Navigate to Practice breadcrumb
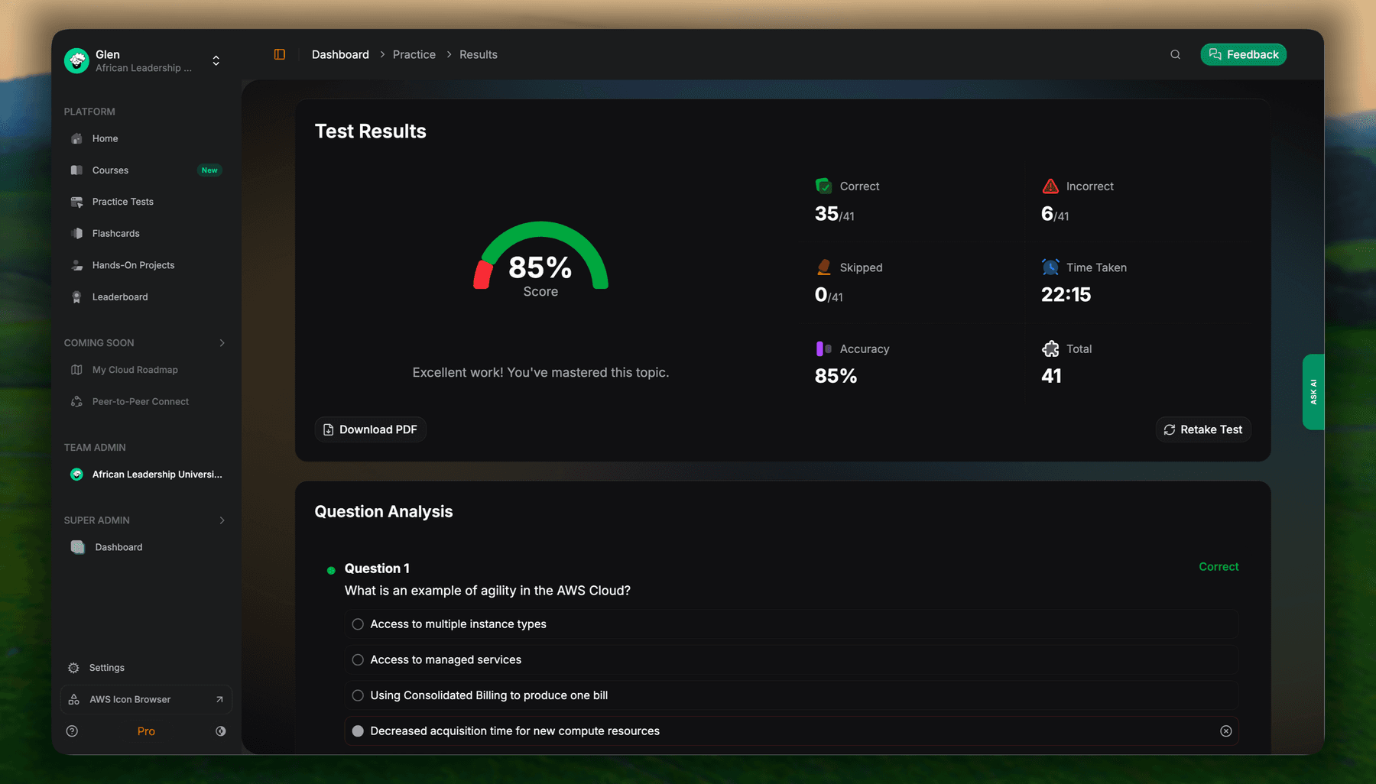 coord(414,54)
